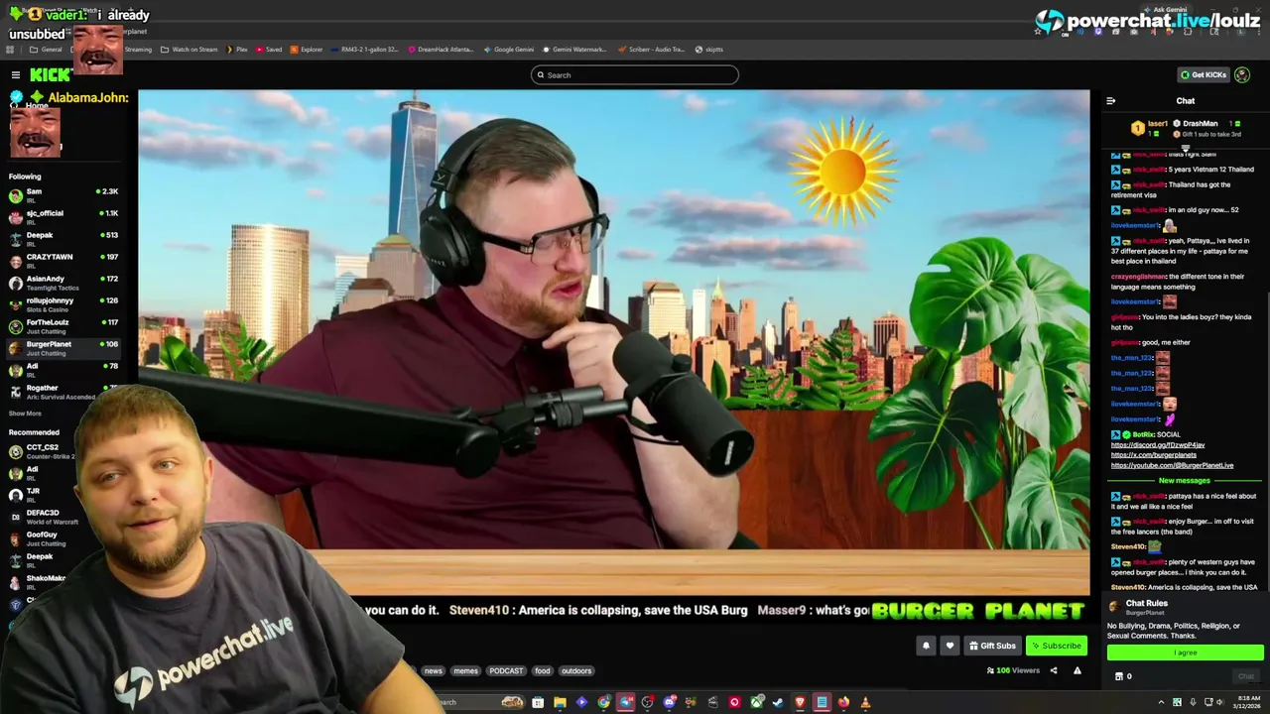Open the AsianAndy channel

tap(63, 283)
